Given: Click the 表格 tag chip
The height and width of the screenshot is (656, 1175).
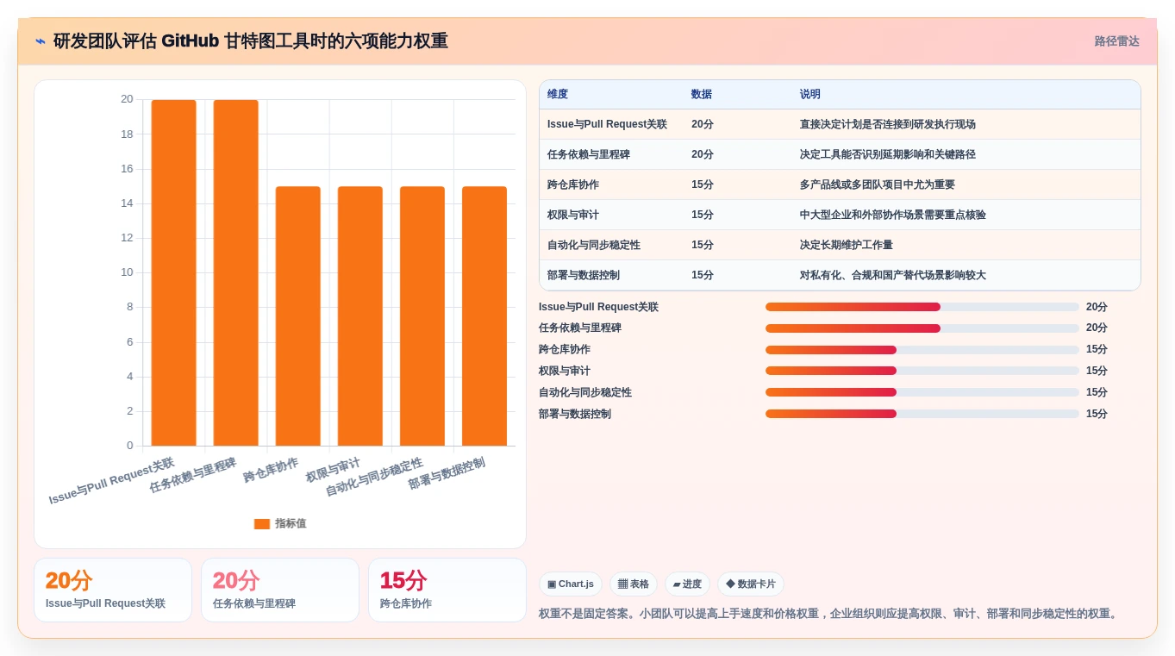Looking at the screenshot, I should 634,584.
